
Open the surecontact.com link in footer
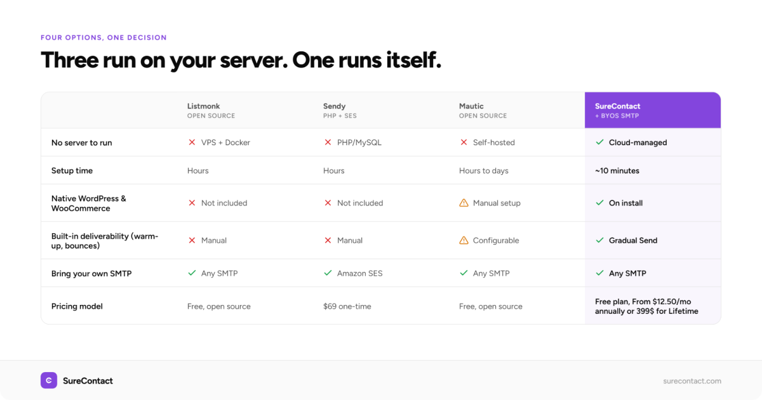[692, 381]
